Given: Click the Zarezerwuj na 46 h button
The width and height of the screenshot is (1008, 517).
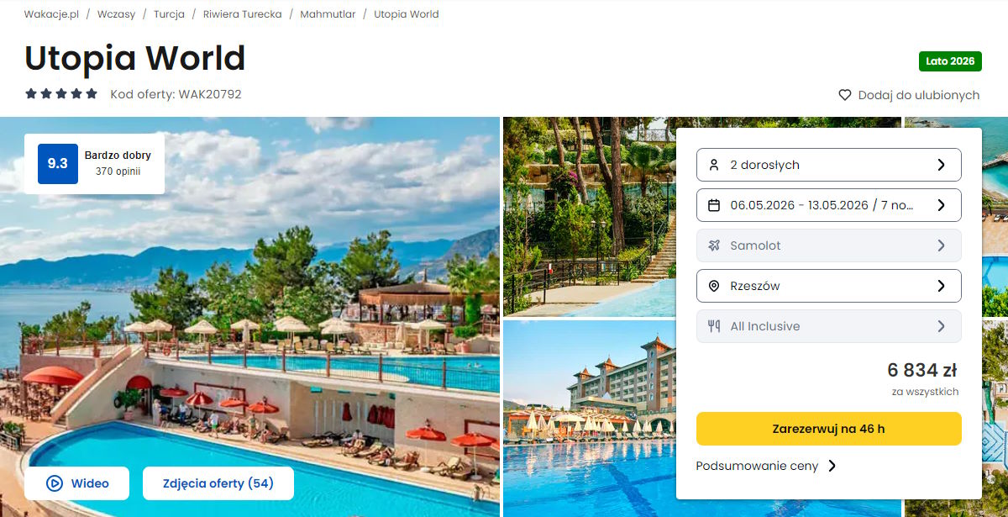Looking at the screenshot, I should tap(828, 429).
